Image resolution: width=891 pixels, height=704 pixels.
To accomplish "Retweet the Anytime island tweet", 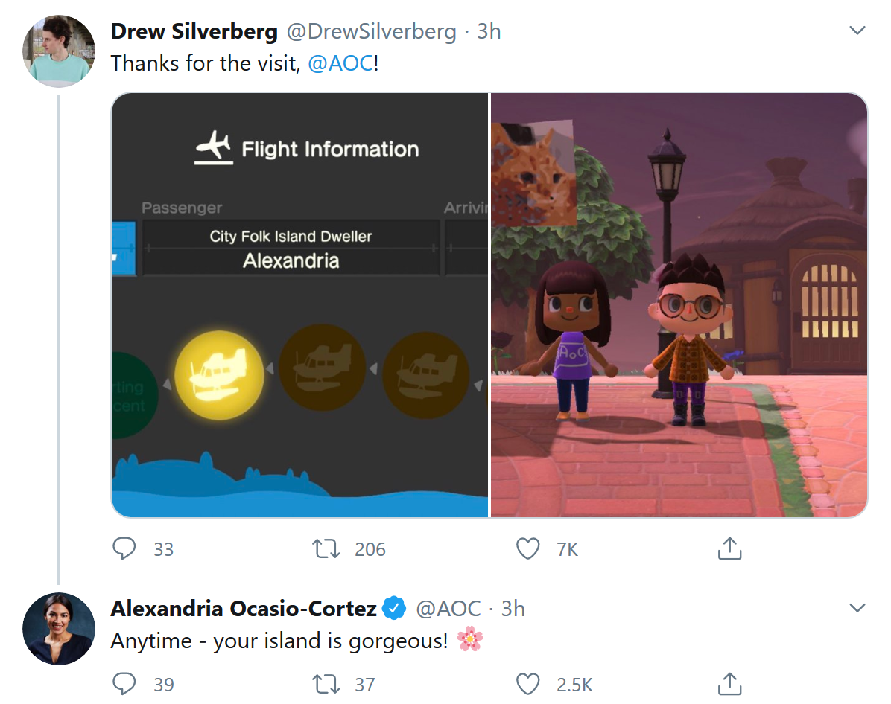I will coord(326,684).
